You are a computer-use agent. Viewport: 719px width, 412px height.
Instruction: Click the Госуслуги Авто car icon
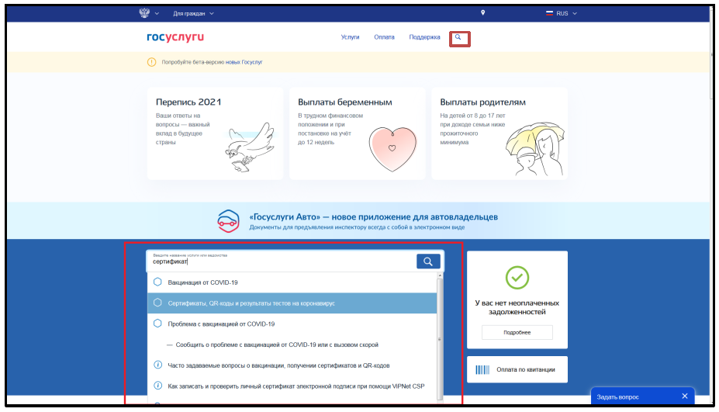228,221
